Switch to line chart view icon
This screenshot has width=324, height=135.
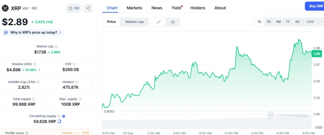click(x=159, y=22)
